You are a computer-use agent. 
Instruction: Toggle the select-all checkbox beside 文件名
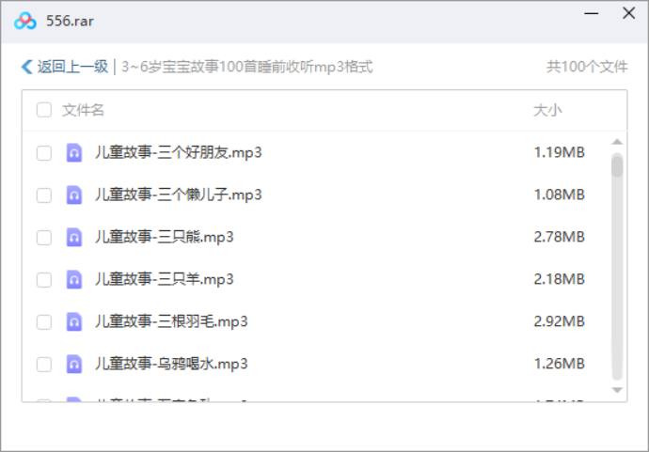click(x=44, y=110)
